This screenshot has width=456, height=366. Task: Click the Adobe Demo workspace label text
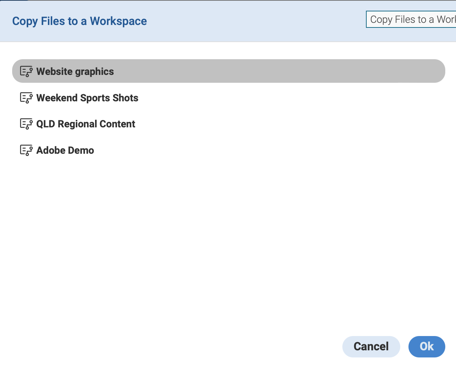tap(65, 150)
